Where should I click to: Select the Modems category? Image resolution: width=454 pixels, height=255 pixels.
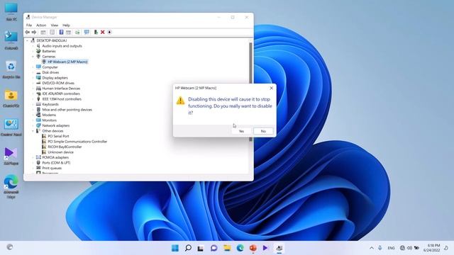click(x=49, y=115)
